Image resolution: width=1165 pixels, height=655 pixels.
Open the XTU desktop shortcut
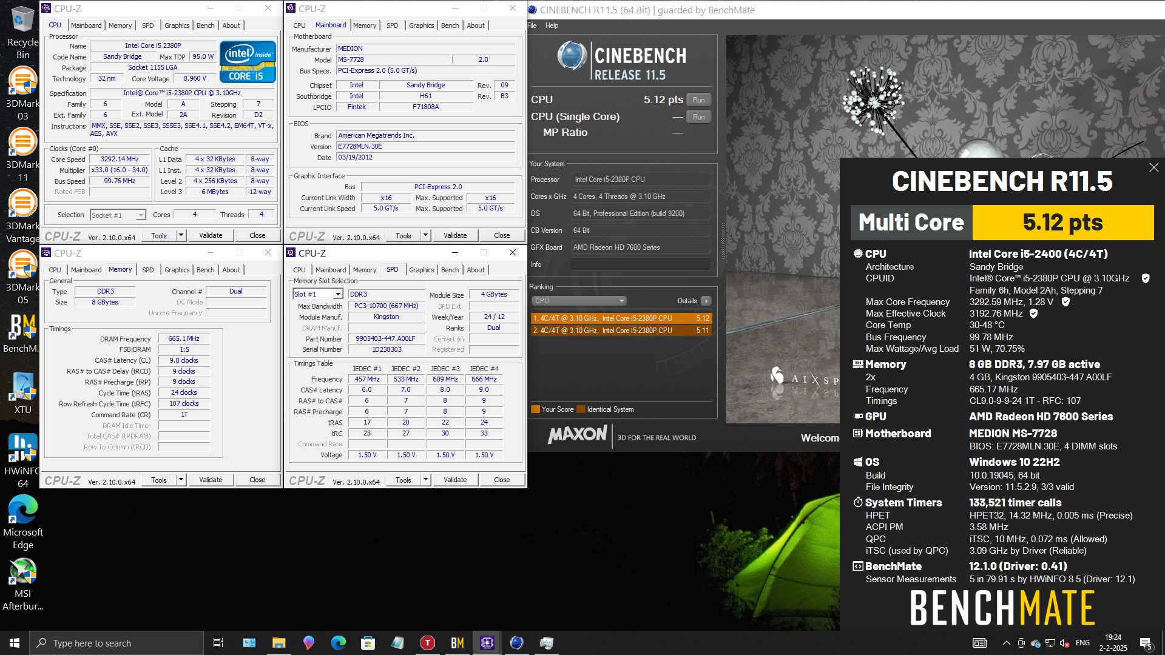coord(22,394)
